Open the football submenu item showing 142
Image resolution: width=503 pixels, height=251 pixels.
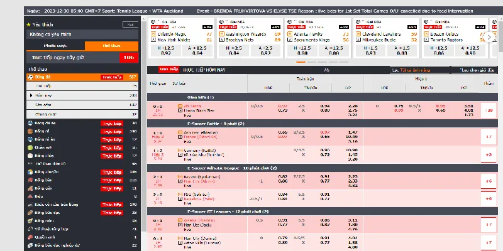tap(82, 105)
